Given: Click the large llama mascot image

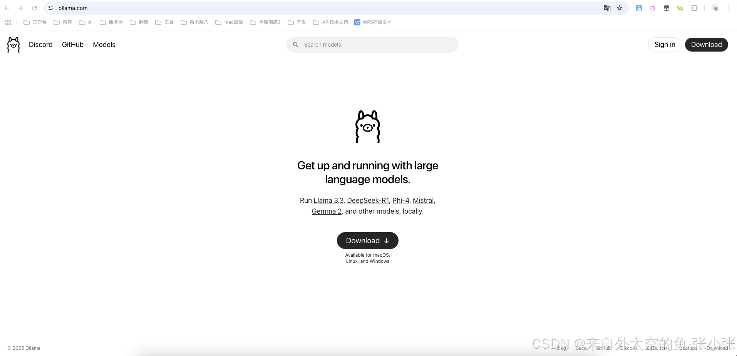Looking at the screenshot, I should coord(368,127).
